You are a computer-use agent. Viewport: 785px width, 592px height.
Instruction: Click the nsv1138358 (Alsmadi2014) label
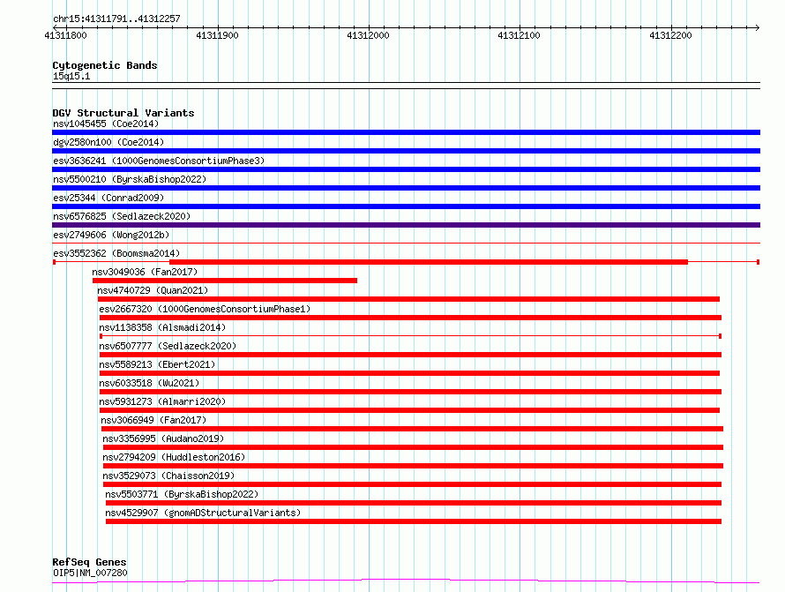(x=162, y=327)
